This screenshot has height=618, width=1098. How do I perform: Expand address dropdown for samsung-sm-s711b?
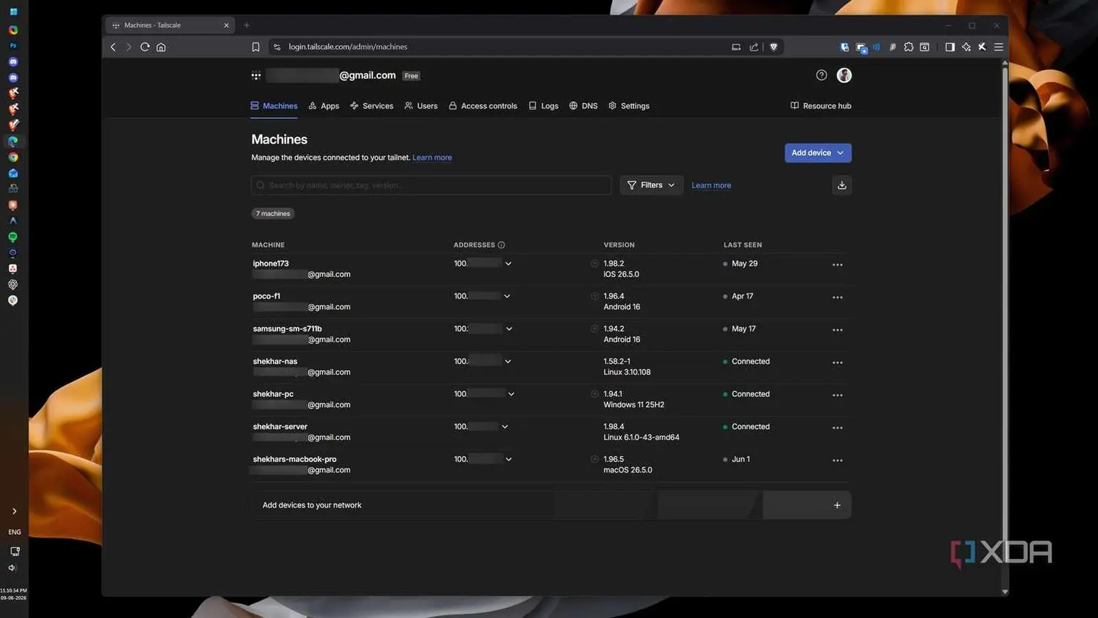(509, 329)
